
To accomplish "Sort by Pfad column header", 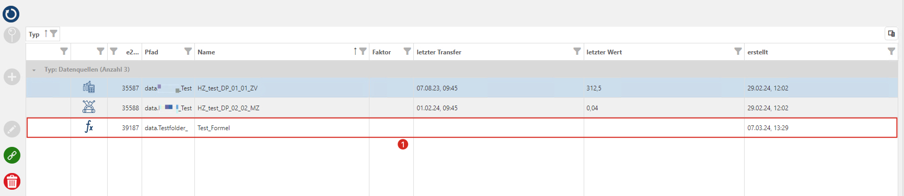I will (x=152, y=52).
